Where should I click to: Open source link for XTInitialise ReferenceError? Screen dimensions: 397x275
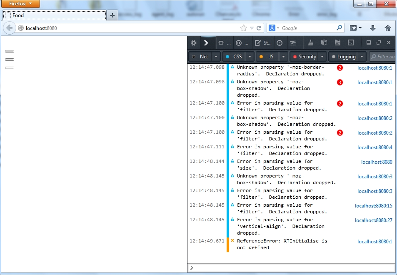pyautogui.click(x=375, y=242)
